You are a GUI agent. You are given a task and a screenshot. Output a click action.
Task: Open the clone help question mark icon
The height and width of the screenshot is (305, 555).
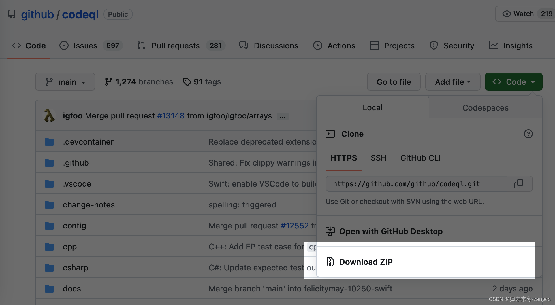(528, 134)
